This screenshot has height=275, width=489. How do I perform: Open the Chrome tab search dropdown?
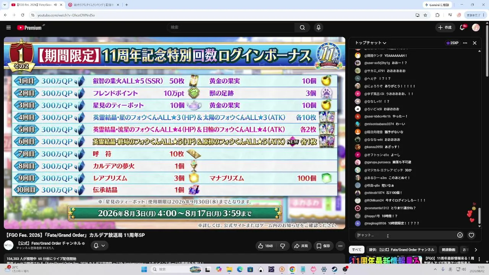(4, 5)
